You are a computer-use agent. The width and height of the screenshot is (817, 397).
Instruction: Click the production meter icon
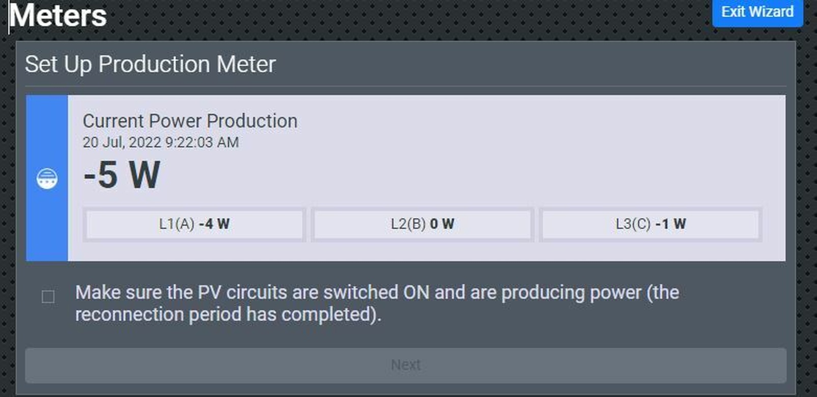click(x=47, y=179)
